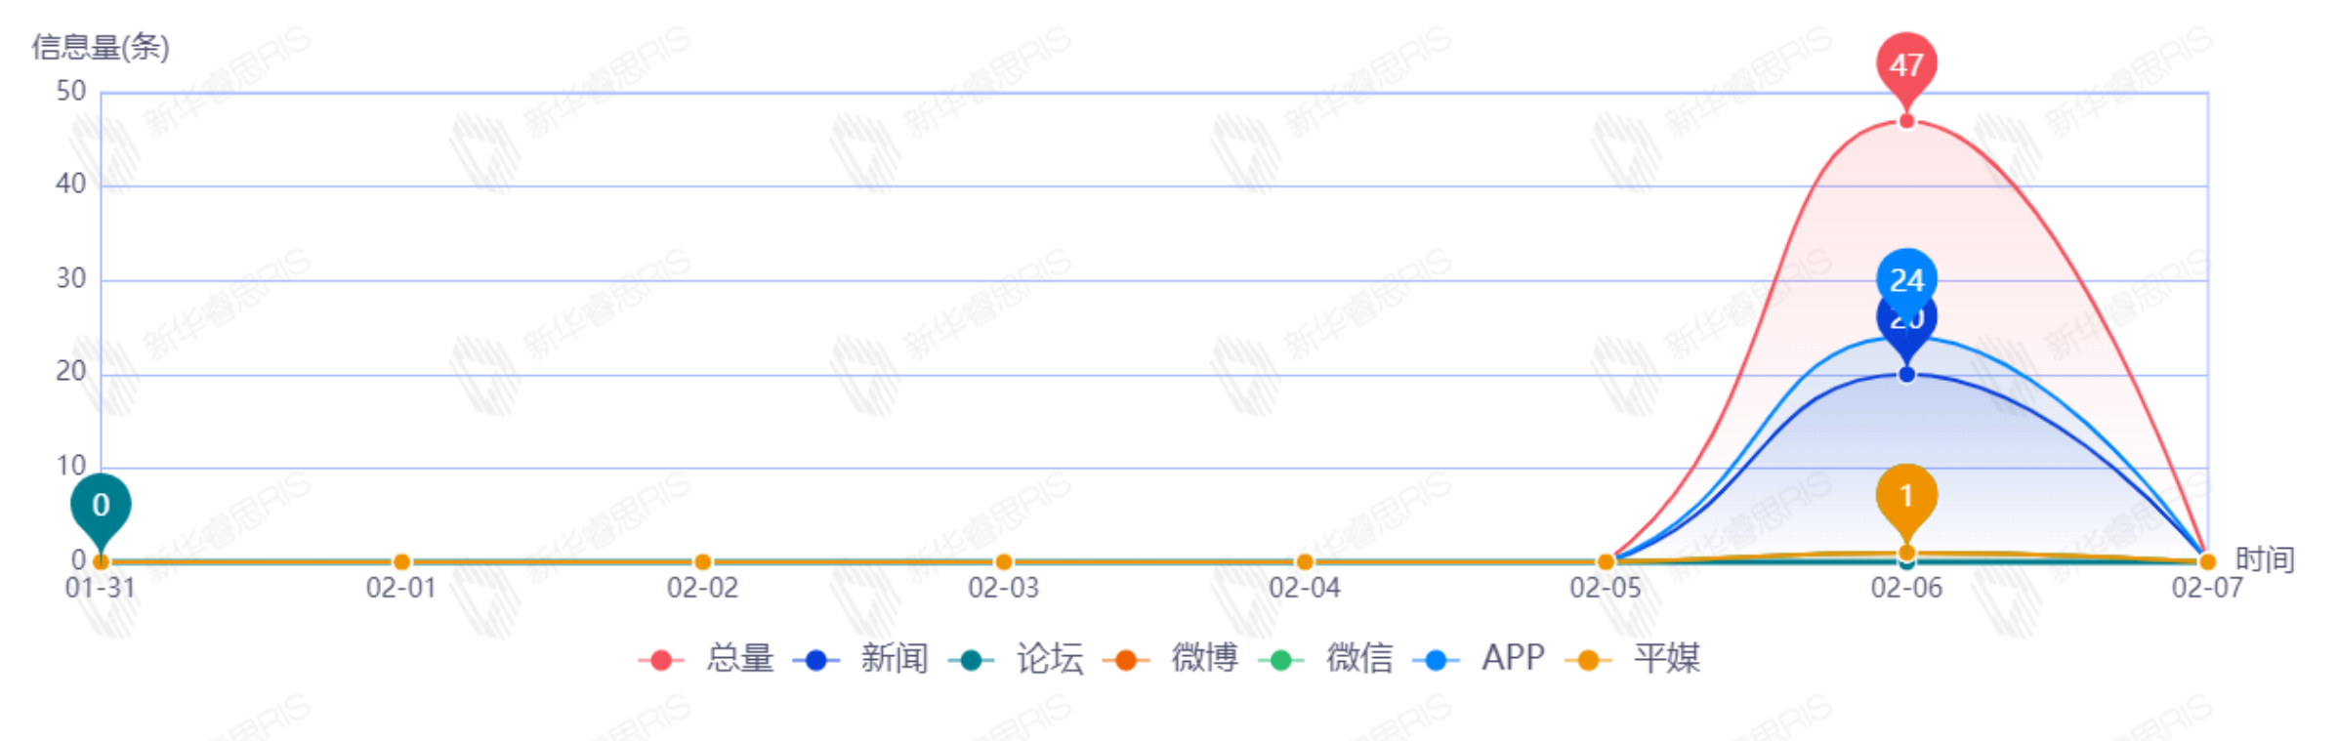Screen dimensions: 2337x741
Task: Select the light blue 24 pin marker
Action: (1905, 280)
